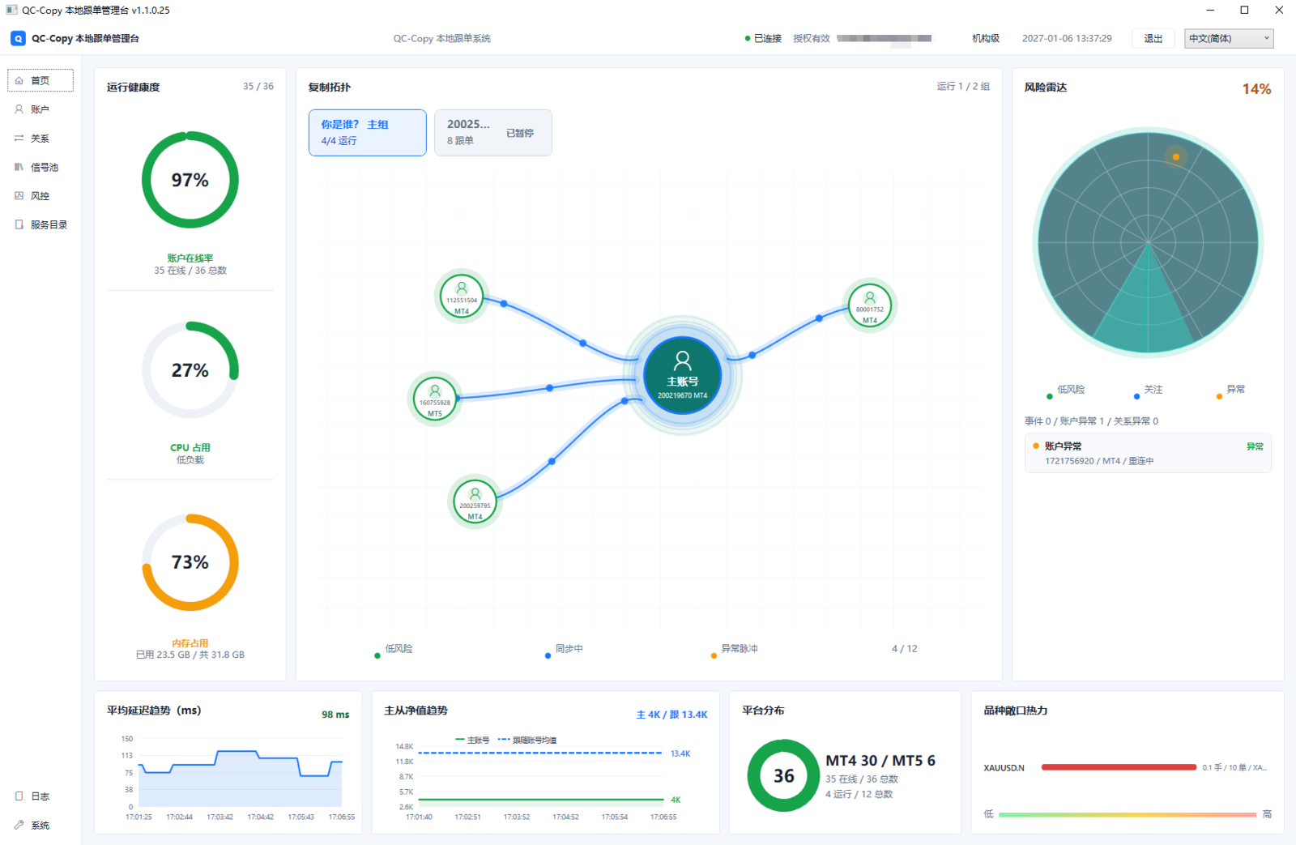Click the 73% memory usage gauge

(190, 562)
